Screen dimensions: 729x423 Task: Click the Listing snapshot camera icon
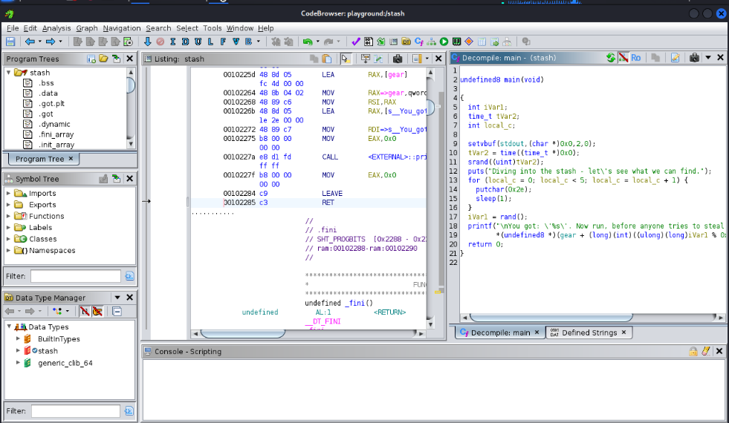tap(398, 59)
